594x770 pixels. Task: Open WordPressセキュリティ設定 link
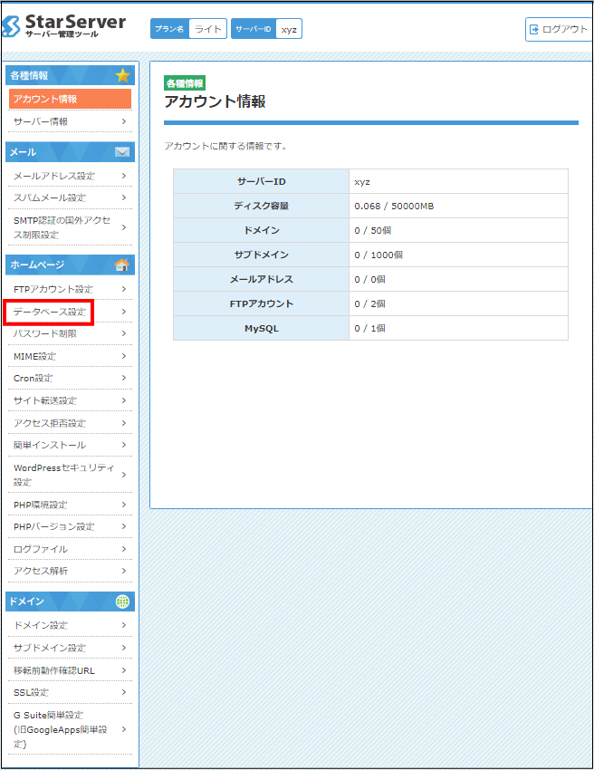point(70,475)
